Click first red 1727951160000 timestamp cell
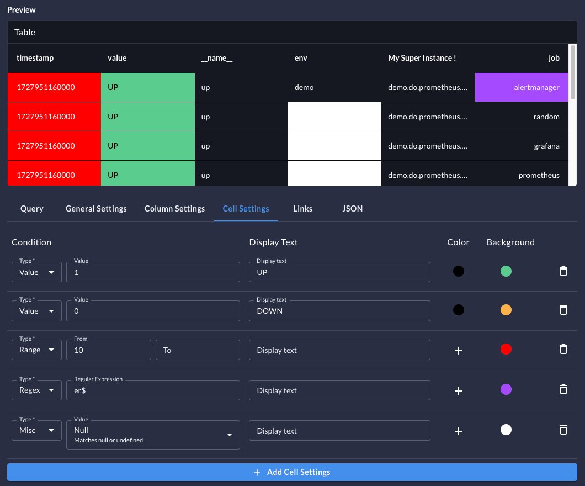This screenshot has height=486, width=585. pyautogui.click(x=54, y=87)
